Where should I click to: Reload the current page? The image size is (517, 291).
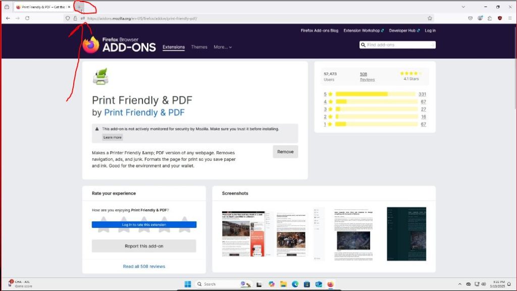point(27,19)
